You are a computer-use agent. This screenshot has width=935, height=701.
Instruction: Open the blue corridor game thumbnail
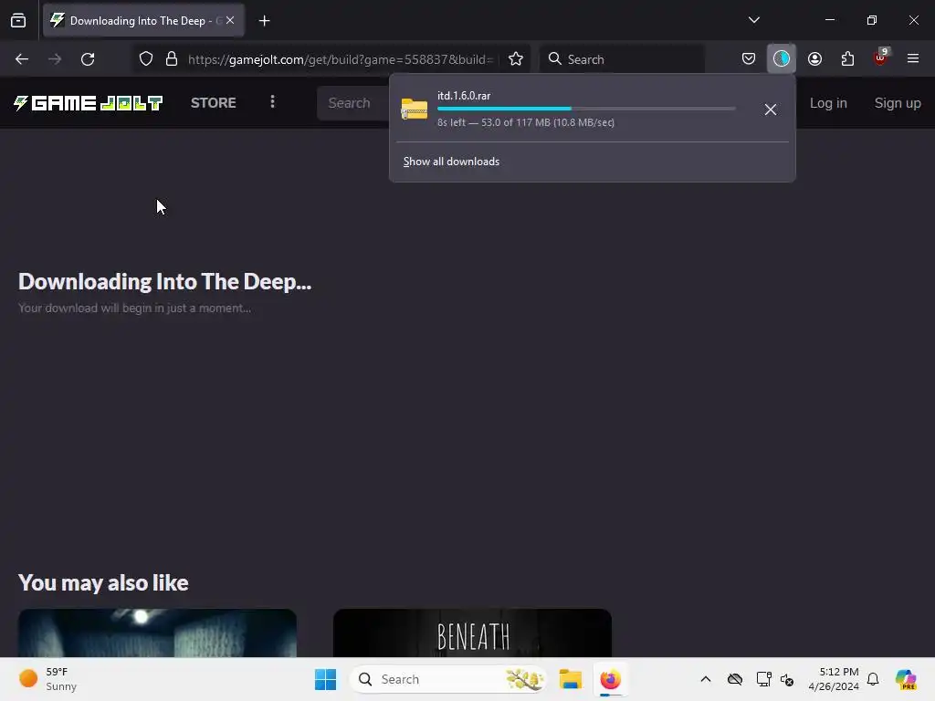pos(157,633)
